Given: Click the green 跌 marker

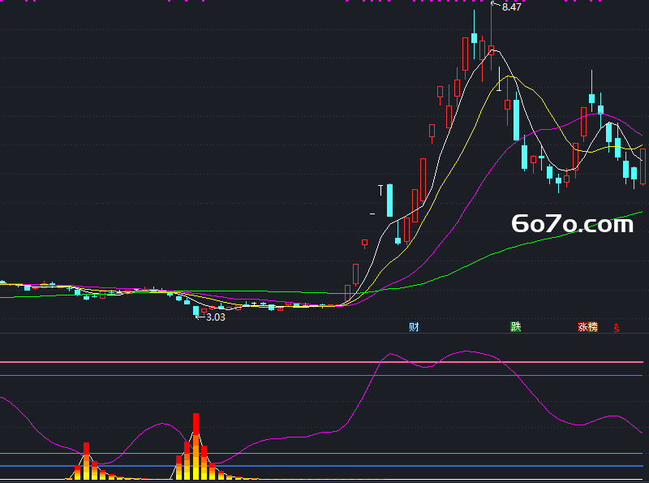Looking at the screenshot, I should (x=515, y=327).
